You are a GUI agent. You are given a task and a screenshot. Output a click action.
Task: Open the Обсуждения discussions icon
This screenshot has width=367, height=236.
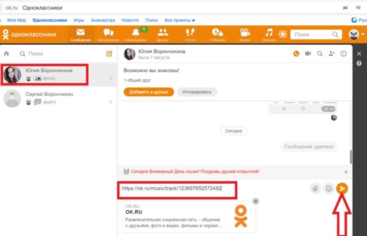[x=108, y=34]
